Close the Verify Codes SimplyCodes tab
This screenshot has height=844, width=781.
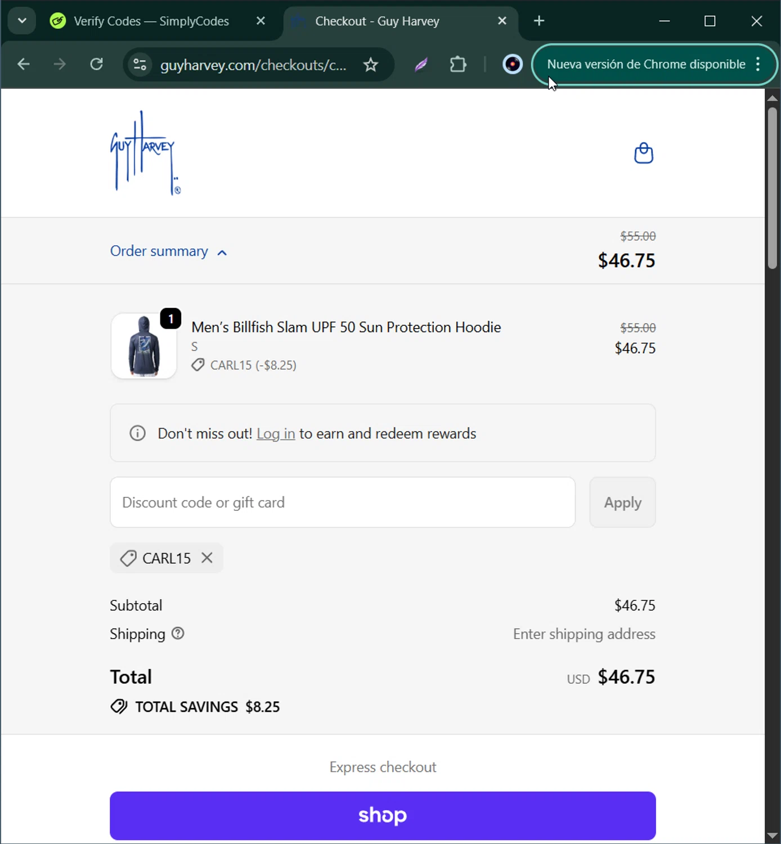[261, 21]
